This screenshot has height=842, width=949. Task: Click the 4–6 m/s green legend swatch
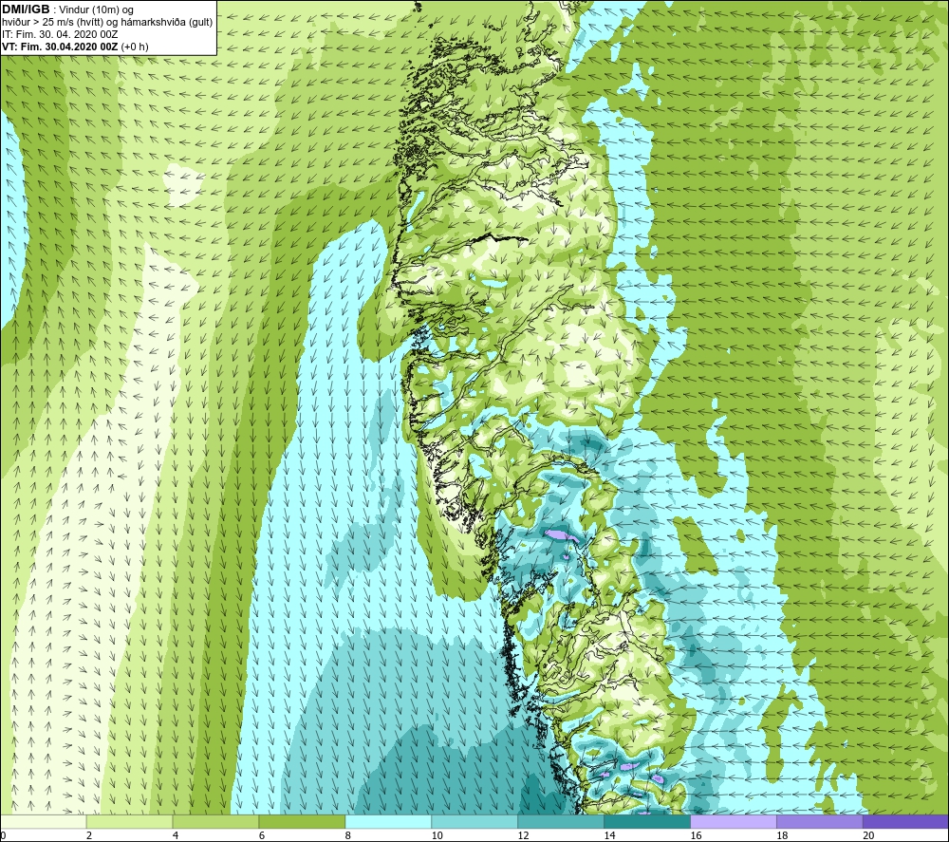click(x=215, y=821)
